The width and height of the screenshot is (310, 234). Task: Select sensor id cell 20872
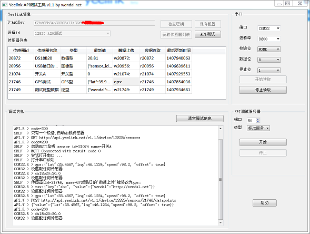[21, 58]
